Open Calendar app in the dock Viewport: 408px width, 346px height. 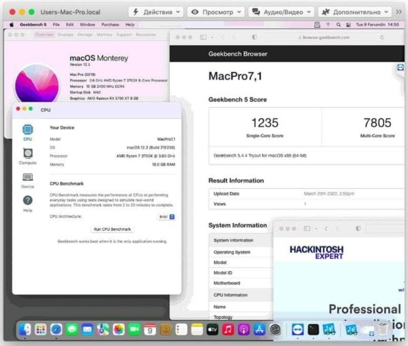point(150,330)
